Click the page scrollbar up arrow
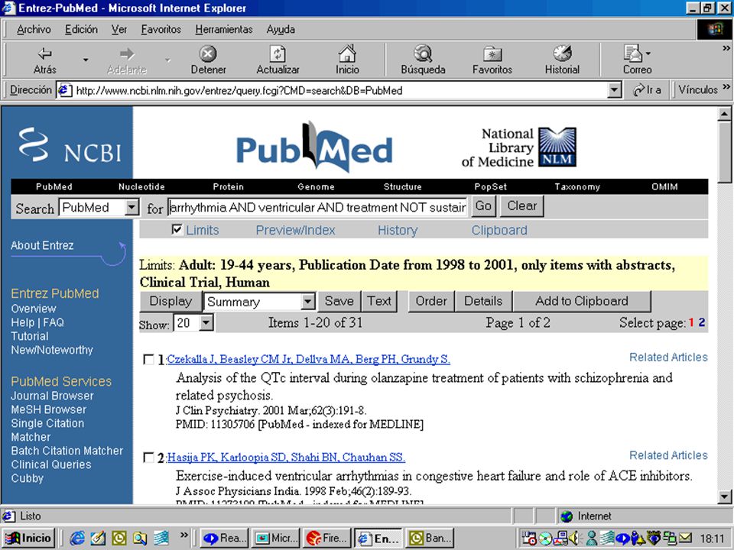The width and height of the screenshot is (734, 550). click(x=724, y=114)
